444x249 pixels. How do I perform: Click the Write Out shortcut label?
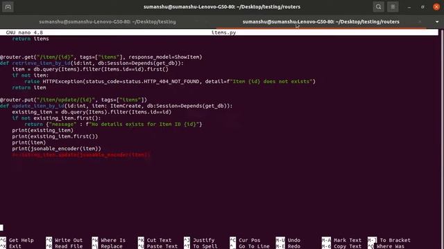click(69, 240)
